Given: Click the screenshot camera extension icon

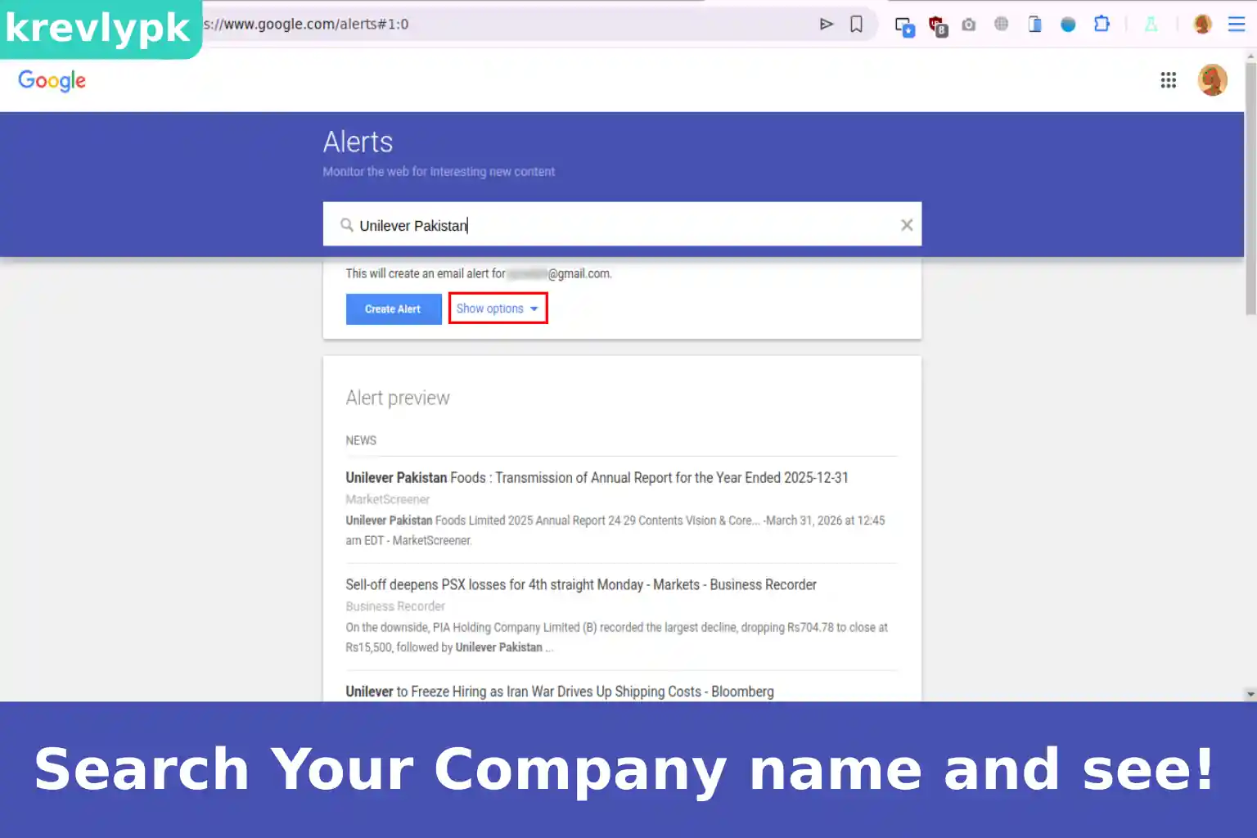Looking at the screenshot, I should coord(969,25).
